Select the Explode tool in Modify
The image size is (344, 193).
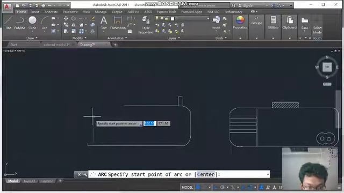pyautogui.click(x=92, y=25)
